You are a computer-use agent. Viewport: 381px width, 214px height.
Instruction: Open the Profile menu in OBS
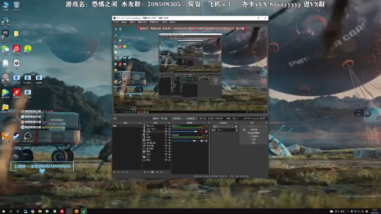(x=142, y=22)
